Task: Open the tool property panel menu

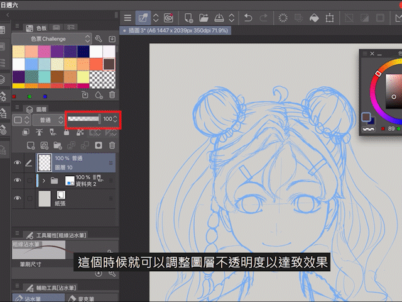Action: click(17, 233)
